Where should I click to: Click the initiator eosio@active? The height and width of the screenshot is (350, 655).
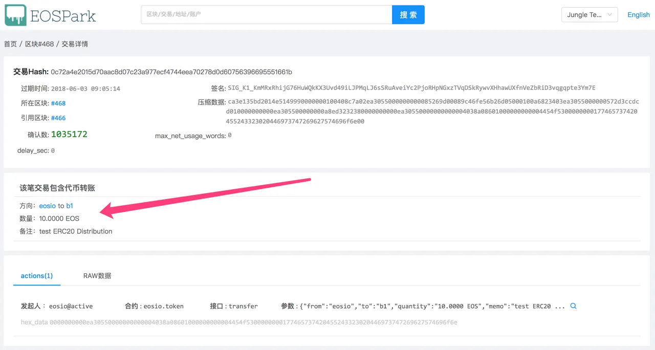click(71, 307)
